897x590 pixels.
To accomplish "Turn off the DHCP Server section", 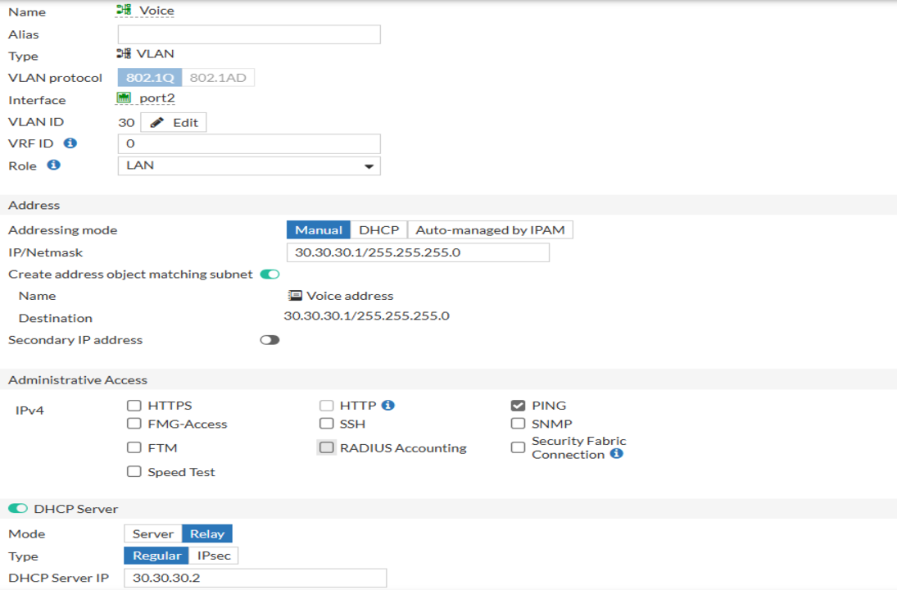I will 17,508.
